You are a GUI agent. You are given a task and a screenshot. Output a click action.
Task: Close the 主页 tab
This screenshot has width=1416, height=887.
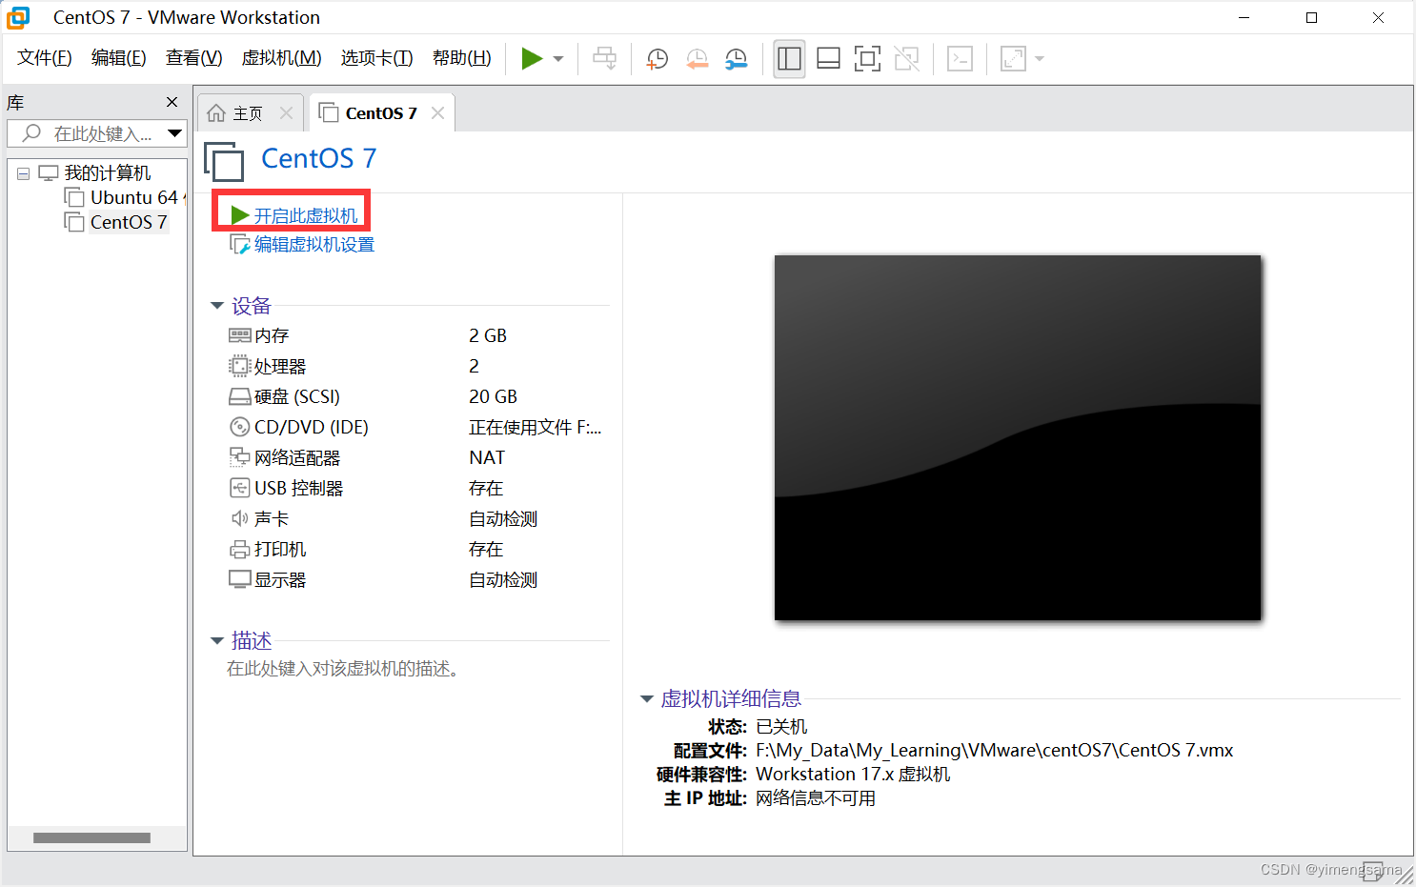point(286,112)
